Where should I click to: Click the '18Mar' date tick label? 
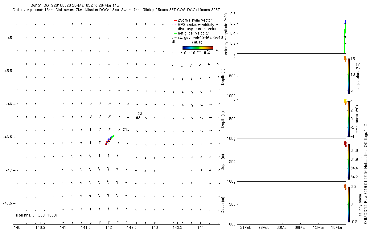pyautogui.click(x=337, y=227)
